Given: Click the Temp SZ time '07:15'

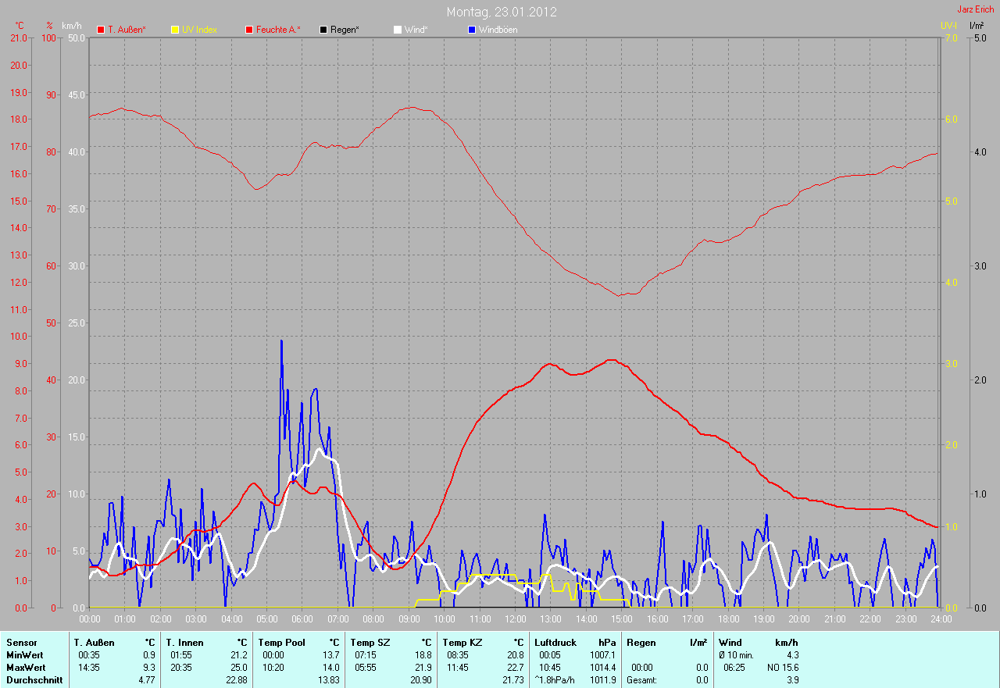Looking at the screenshot, I should (366, 655).
